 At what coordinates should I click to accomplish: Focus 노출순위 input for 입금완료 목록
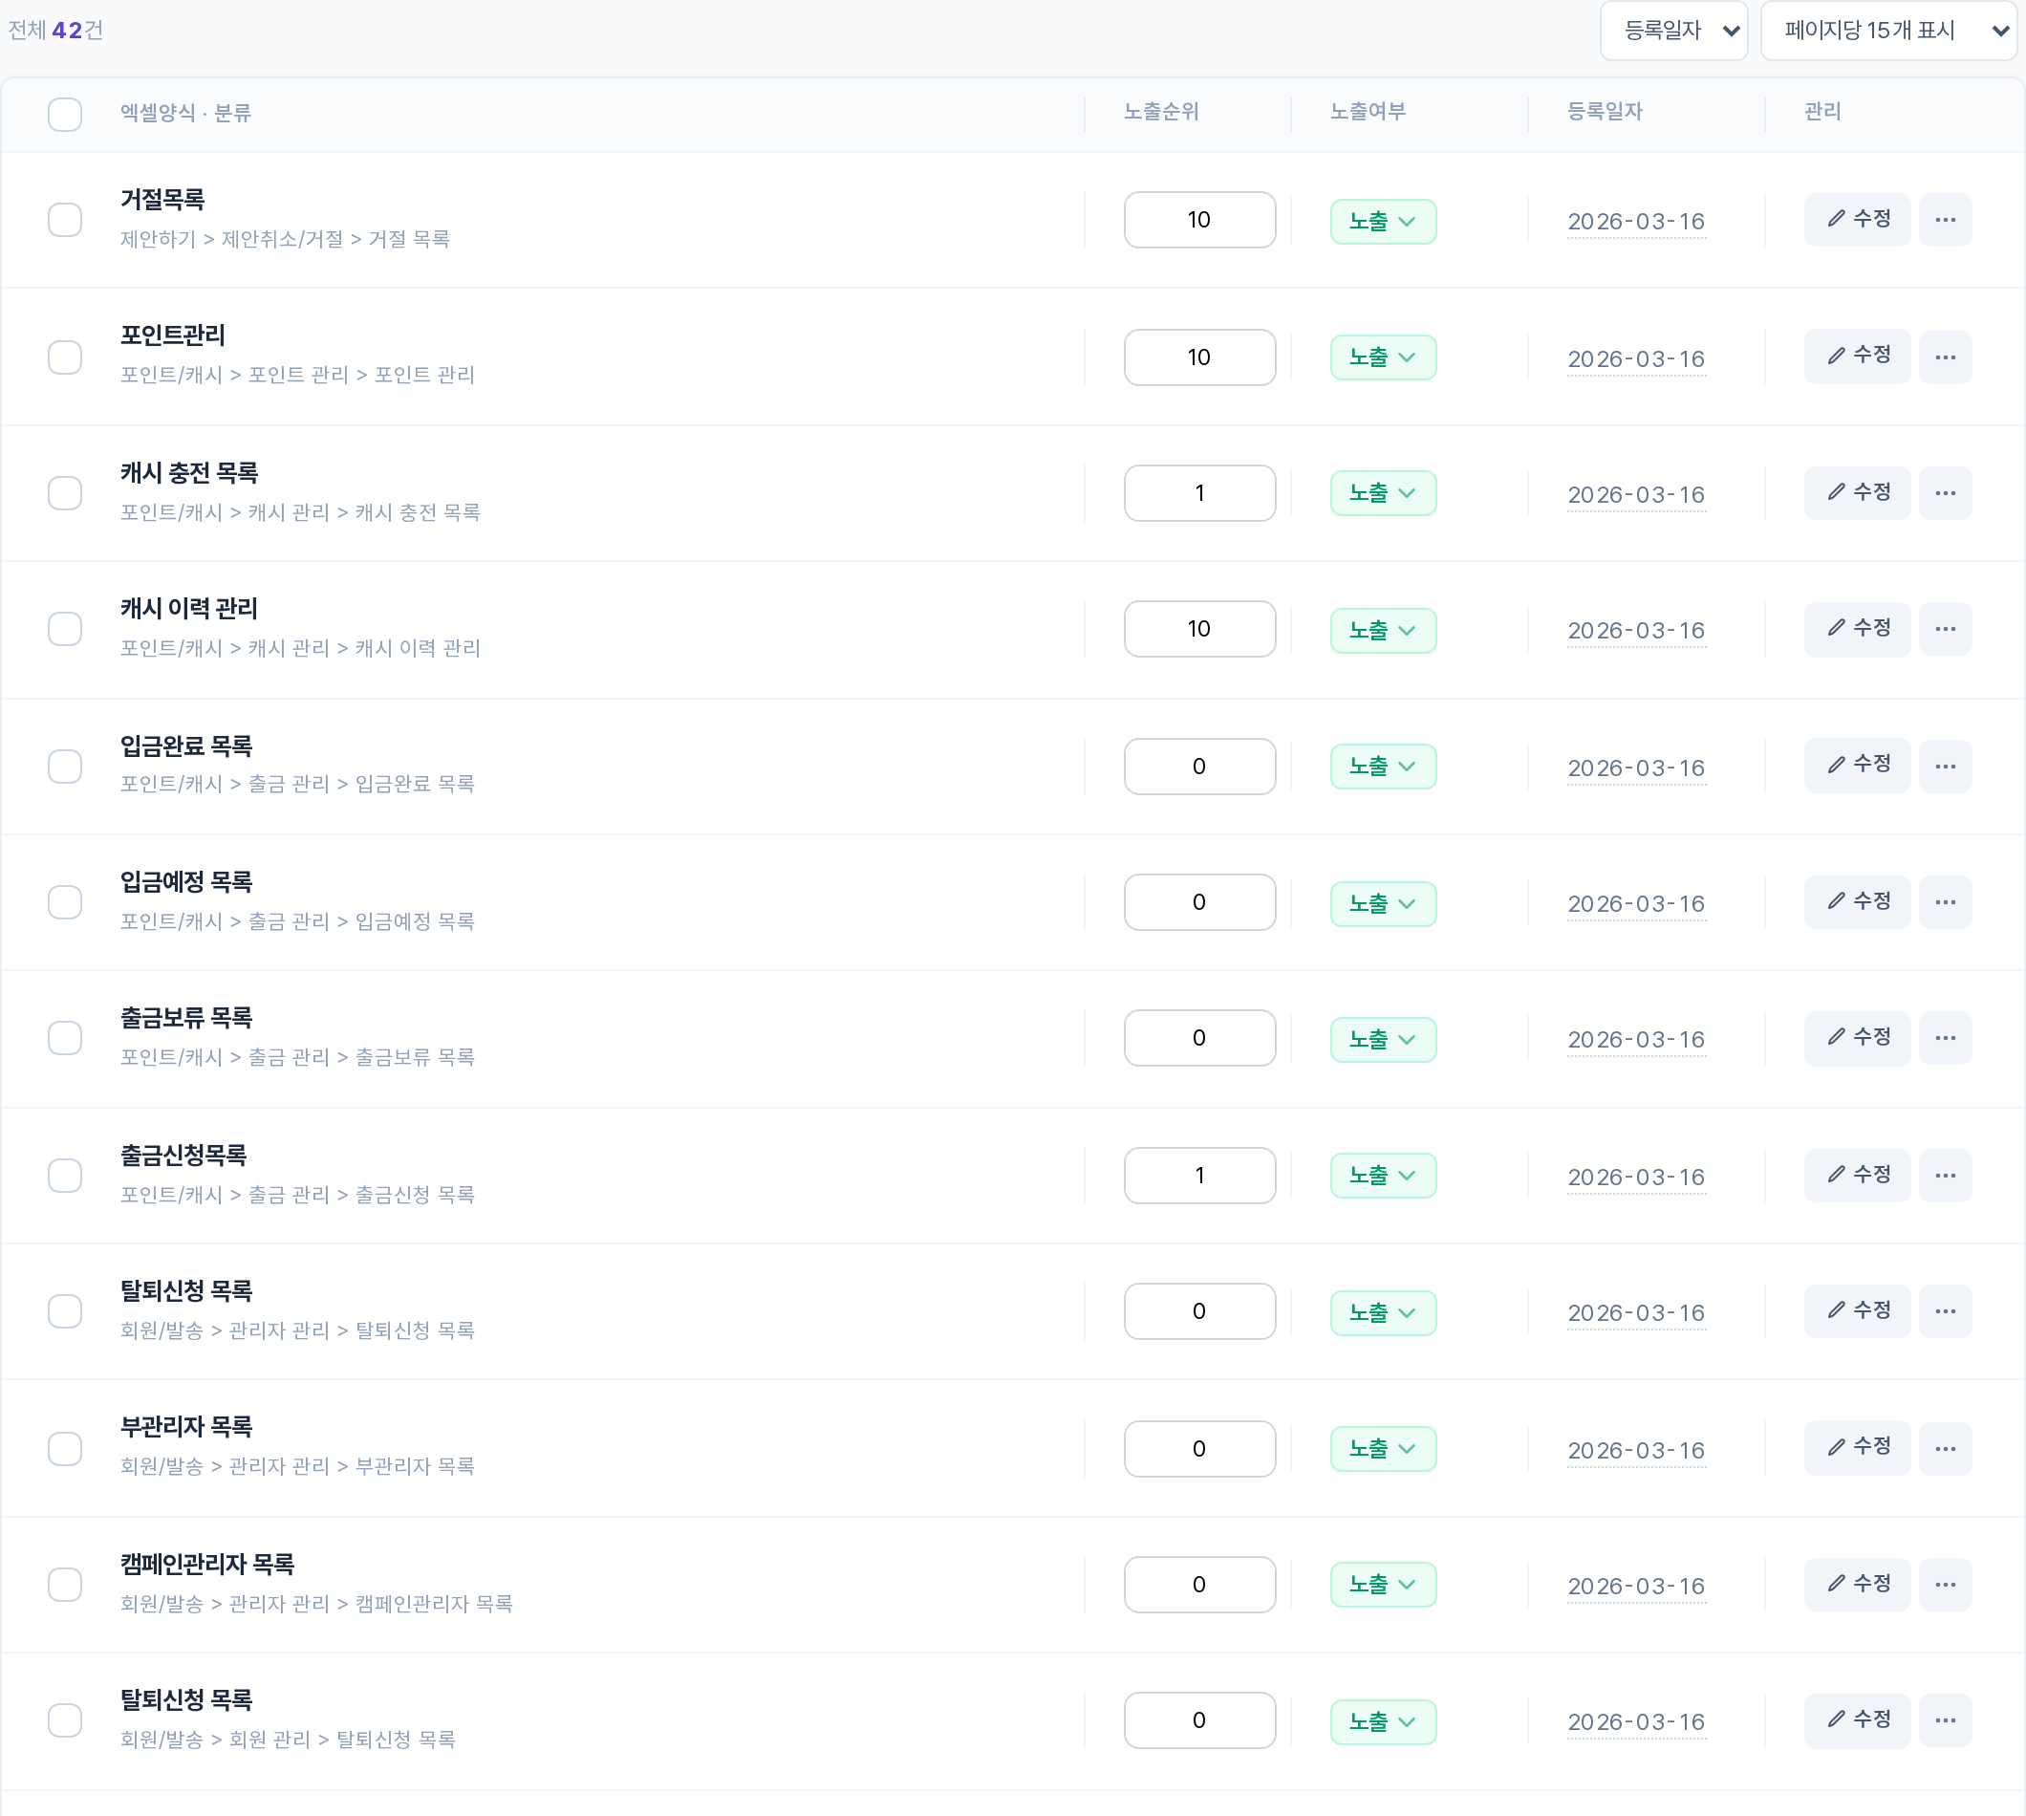pyautogui.click(x=1199, y=767)
